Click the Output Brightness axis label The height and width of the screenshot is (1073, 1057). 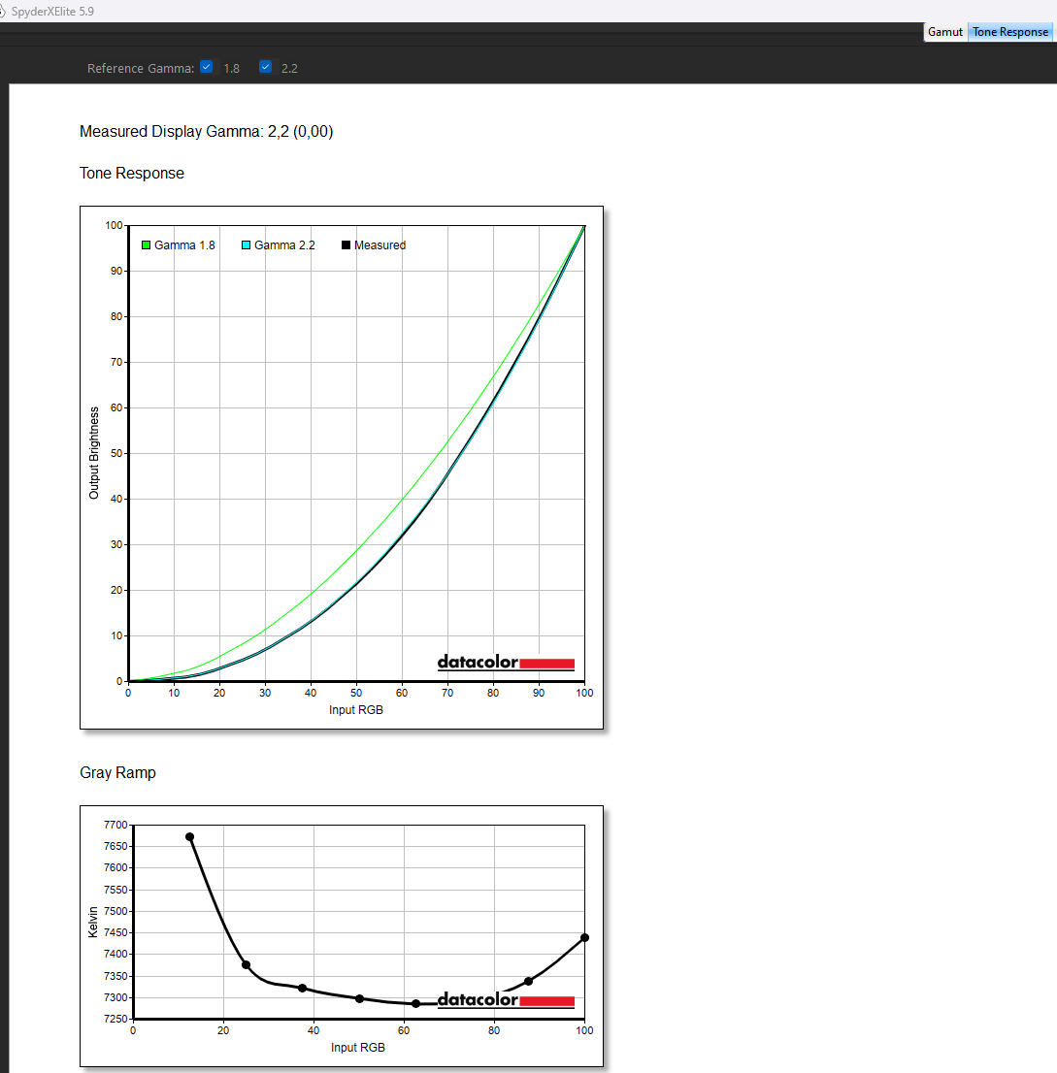(x=94, y=453)
